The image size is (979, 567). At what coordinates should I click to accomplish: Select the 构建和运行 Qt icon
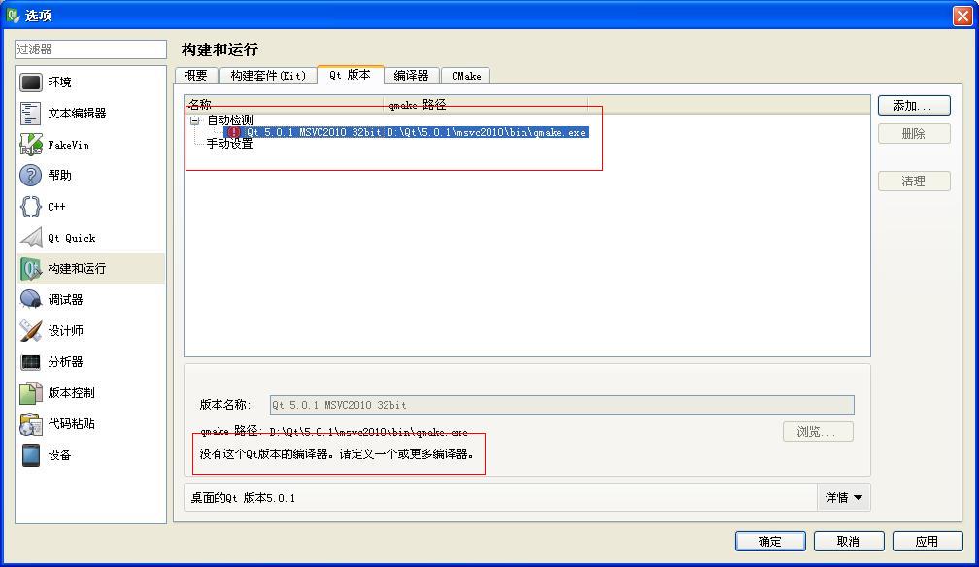pos(31,269)
